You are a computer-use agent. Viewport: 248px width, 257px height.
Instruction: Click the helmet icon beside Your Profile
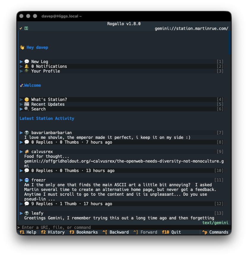(x=27, y=71)
